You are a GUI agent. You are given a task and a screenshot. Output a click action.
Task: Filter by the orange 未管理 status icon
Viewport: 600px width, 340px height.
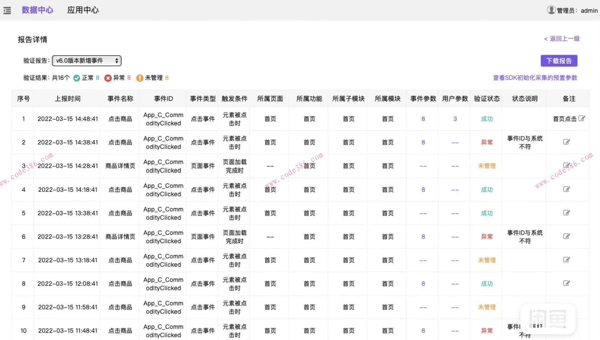click(x=140, y=78)
